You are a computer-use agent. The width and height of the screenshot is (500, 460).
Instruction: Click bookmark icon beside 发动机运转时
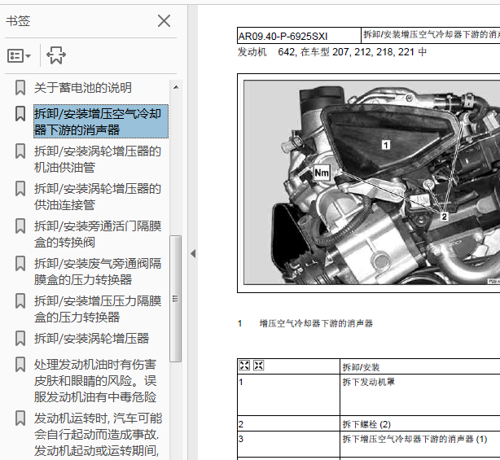(x=20, y=418)
